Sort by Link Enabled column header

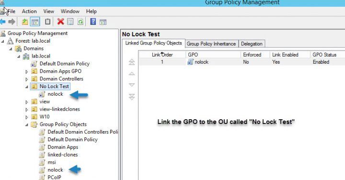point(290,55)
